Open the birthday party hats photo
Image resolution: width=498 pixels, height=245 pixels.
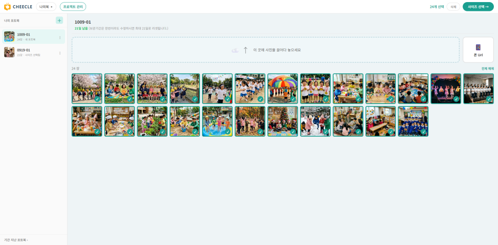tap(87, 121)
